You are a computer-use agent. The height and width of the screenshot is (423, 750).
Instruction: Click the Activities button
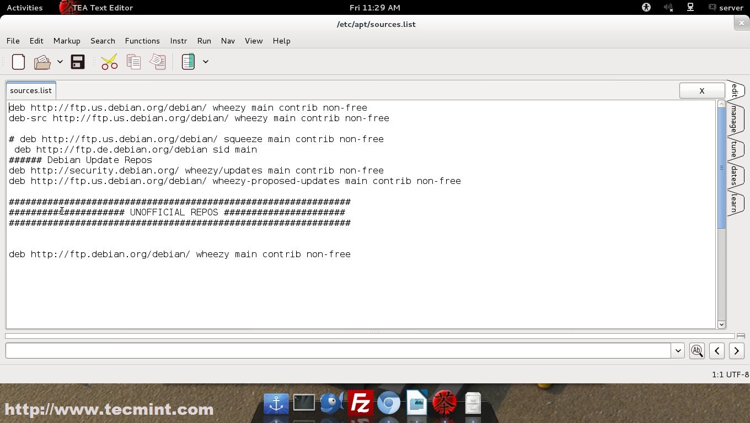pyautogui.click(x=24, y=8)
